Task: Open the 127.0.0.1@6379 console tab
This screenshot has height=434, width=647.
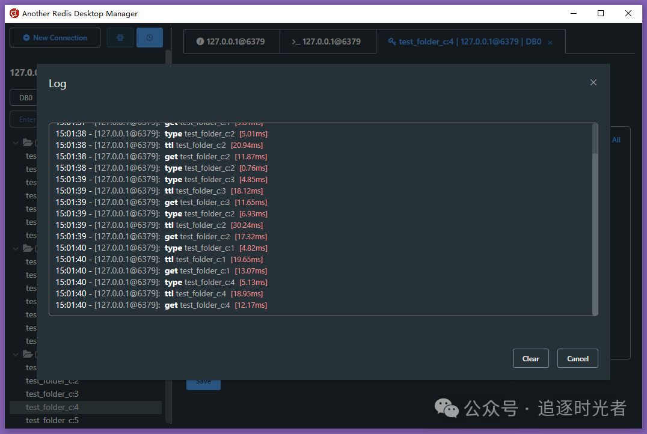Action: pos(328,41)
